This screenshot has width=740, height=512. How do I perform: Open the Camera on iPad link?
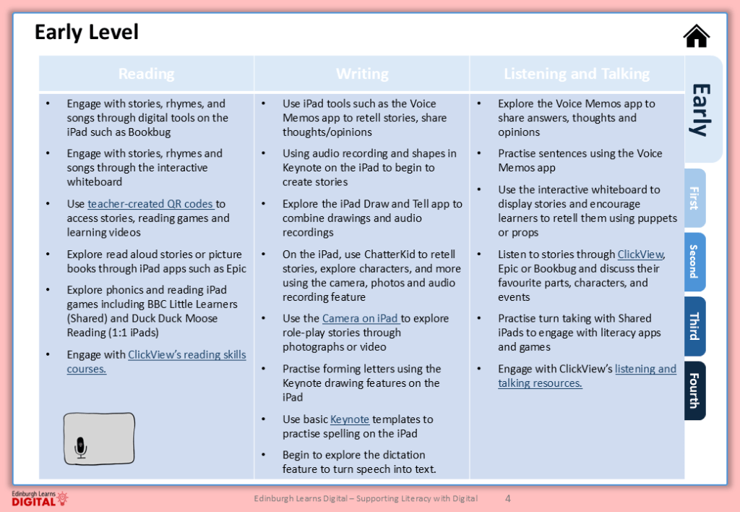tap(359, 318)
